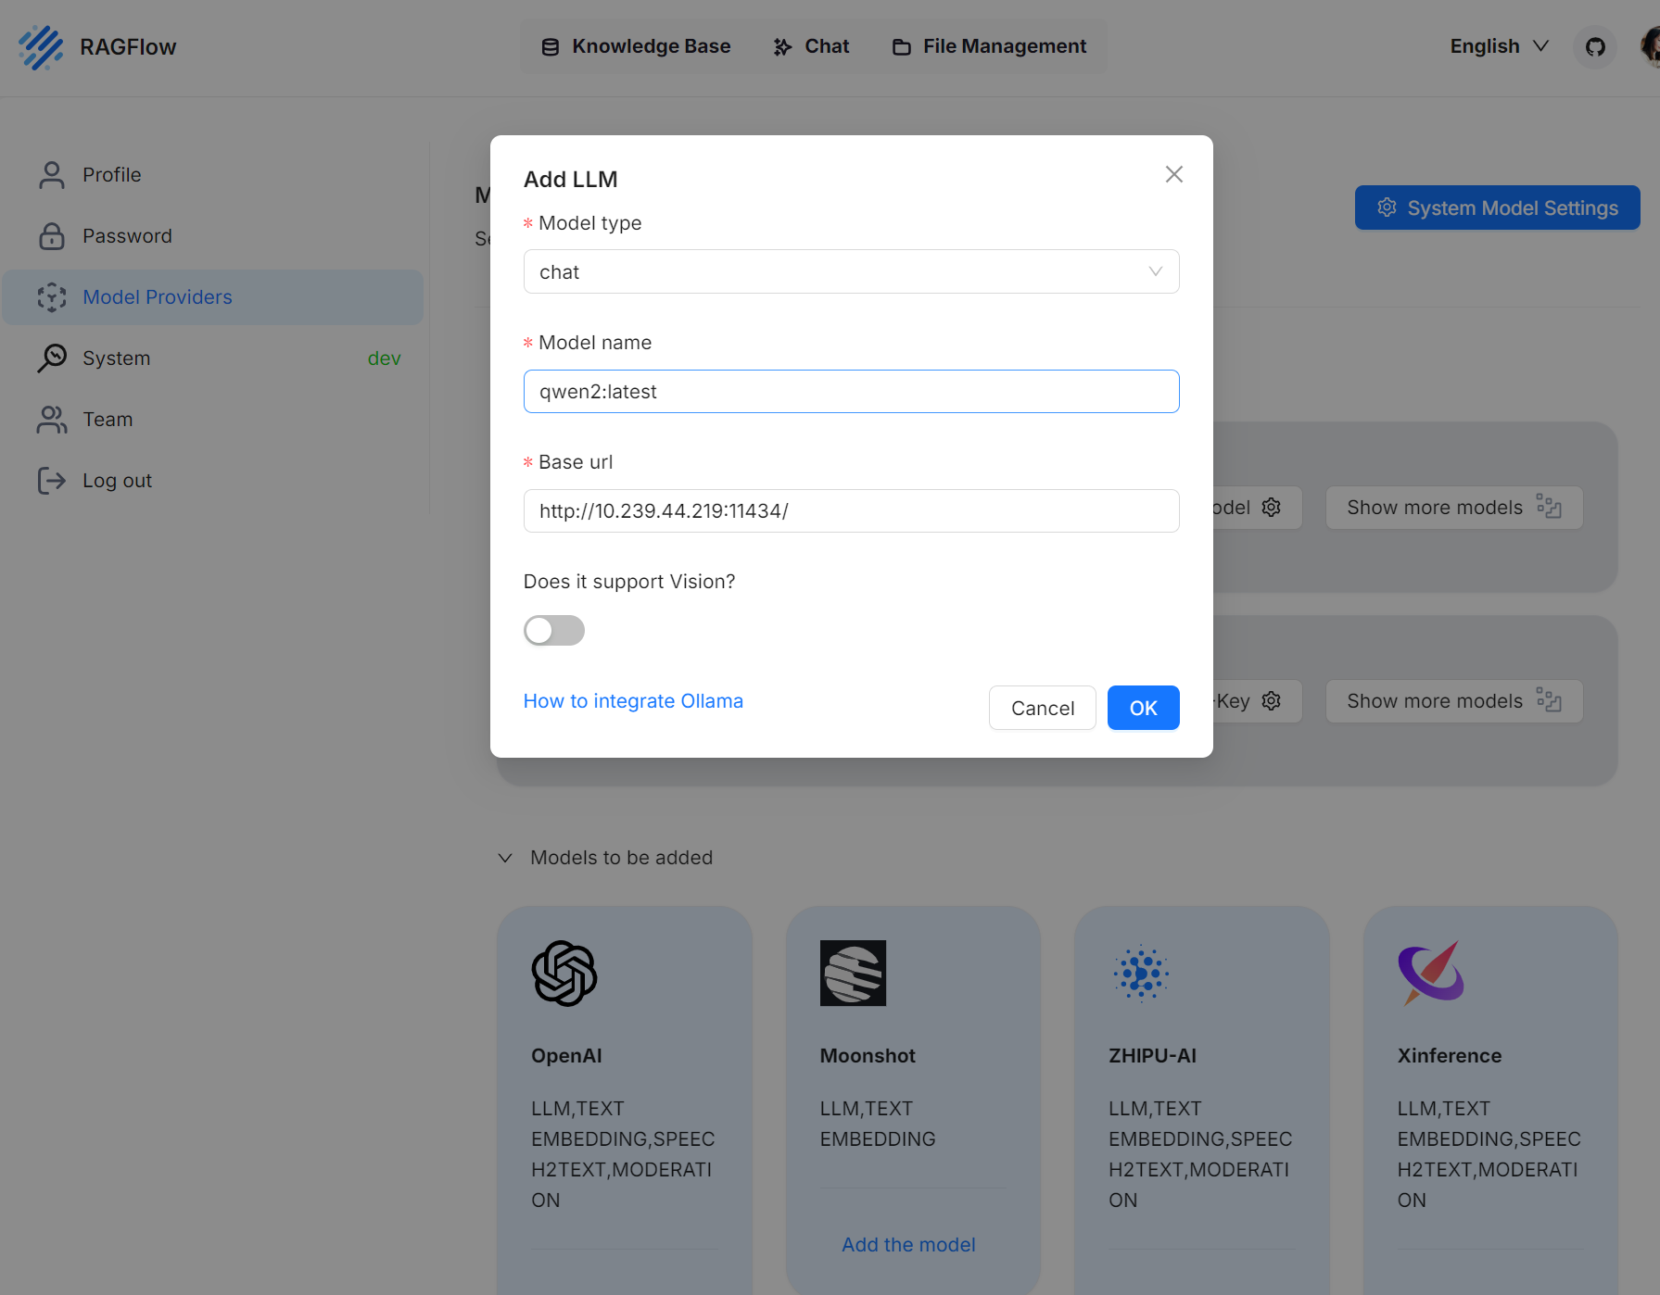The width and height of the screenshot is (1660, 1295).
Task: Click System Model Settings button
Action: pos(1497,207)
